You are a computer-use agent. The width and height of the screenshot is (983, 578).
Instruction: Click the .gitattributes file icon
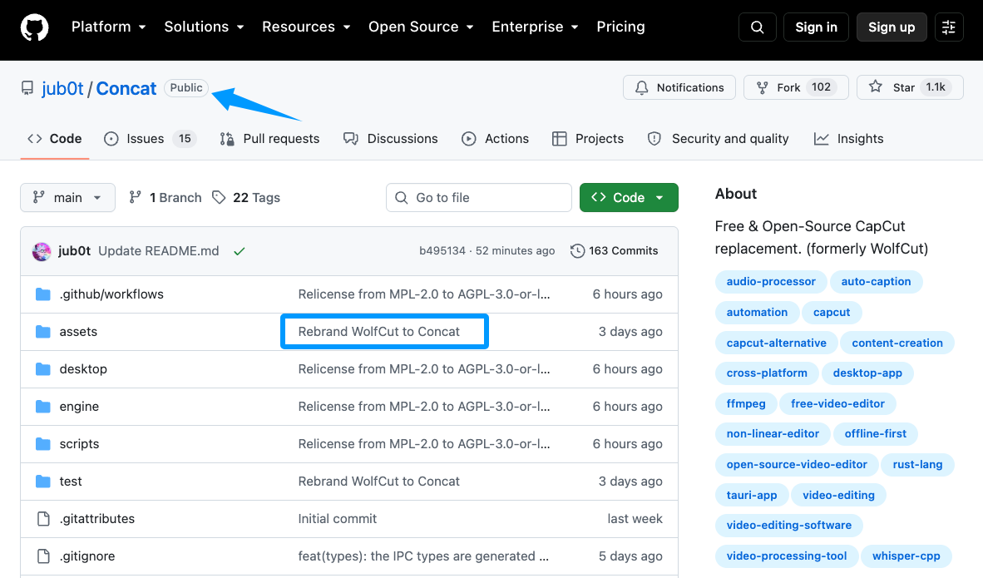coord(43,519)
